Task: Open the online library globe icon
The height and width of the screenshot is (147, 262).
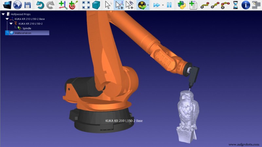Action: tap(17, 5)
